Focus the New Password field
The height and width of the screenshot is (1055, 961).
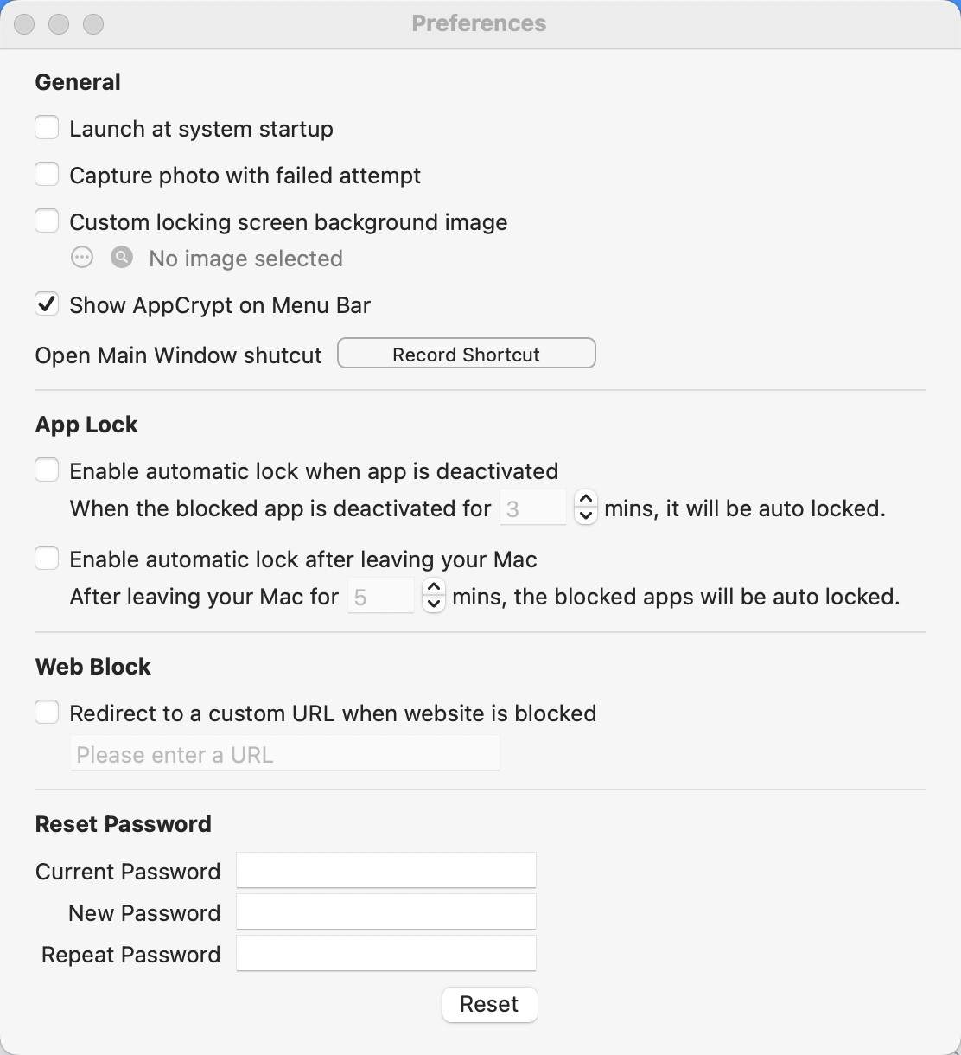[x=386, y=911]
